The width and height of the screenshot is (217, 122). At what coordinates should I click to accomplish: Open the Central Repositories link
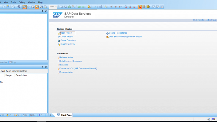(118, 33)
